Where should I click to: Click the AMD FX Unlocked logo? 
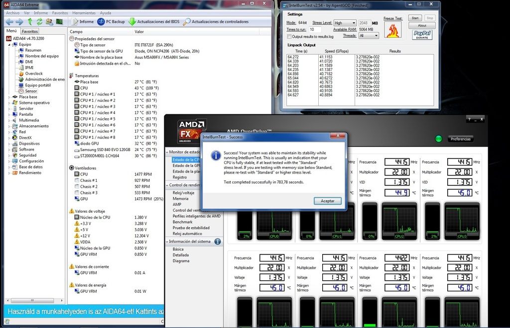[x=191, y=131]
